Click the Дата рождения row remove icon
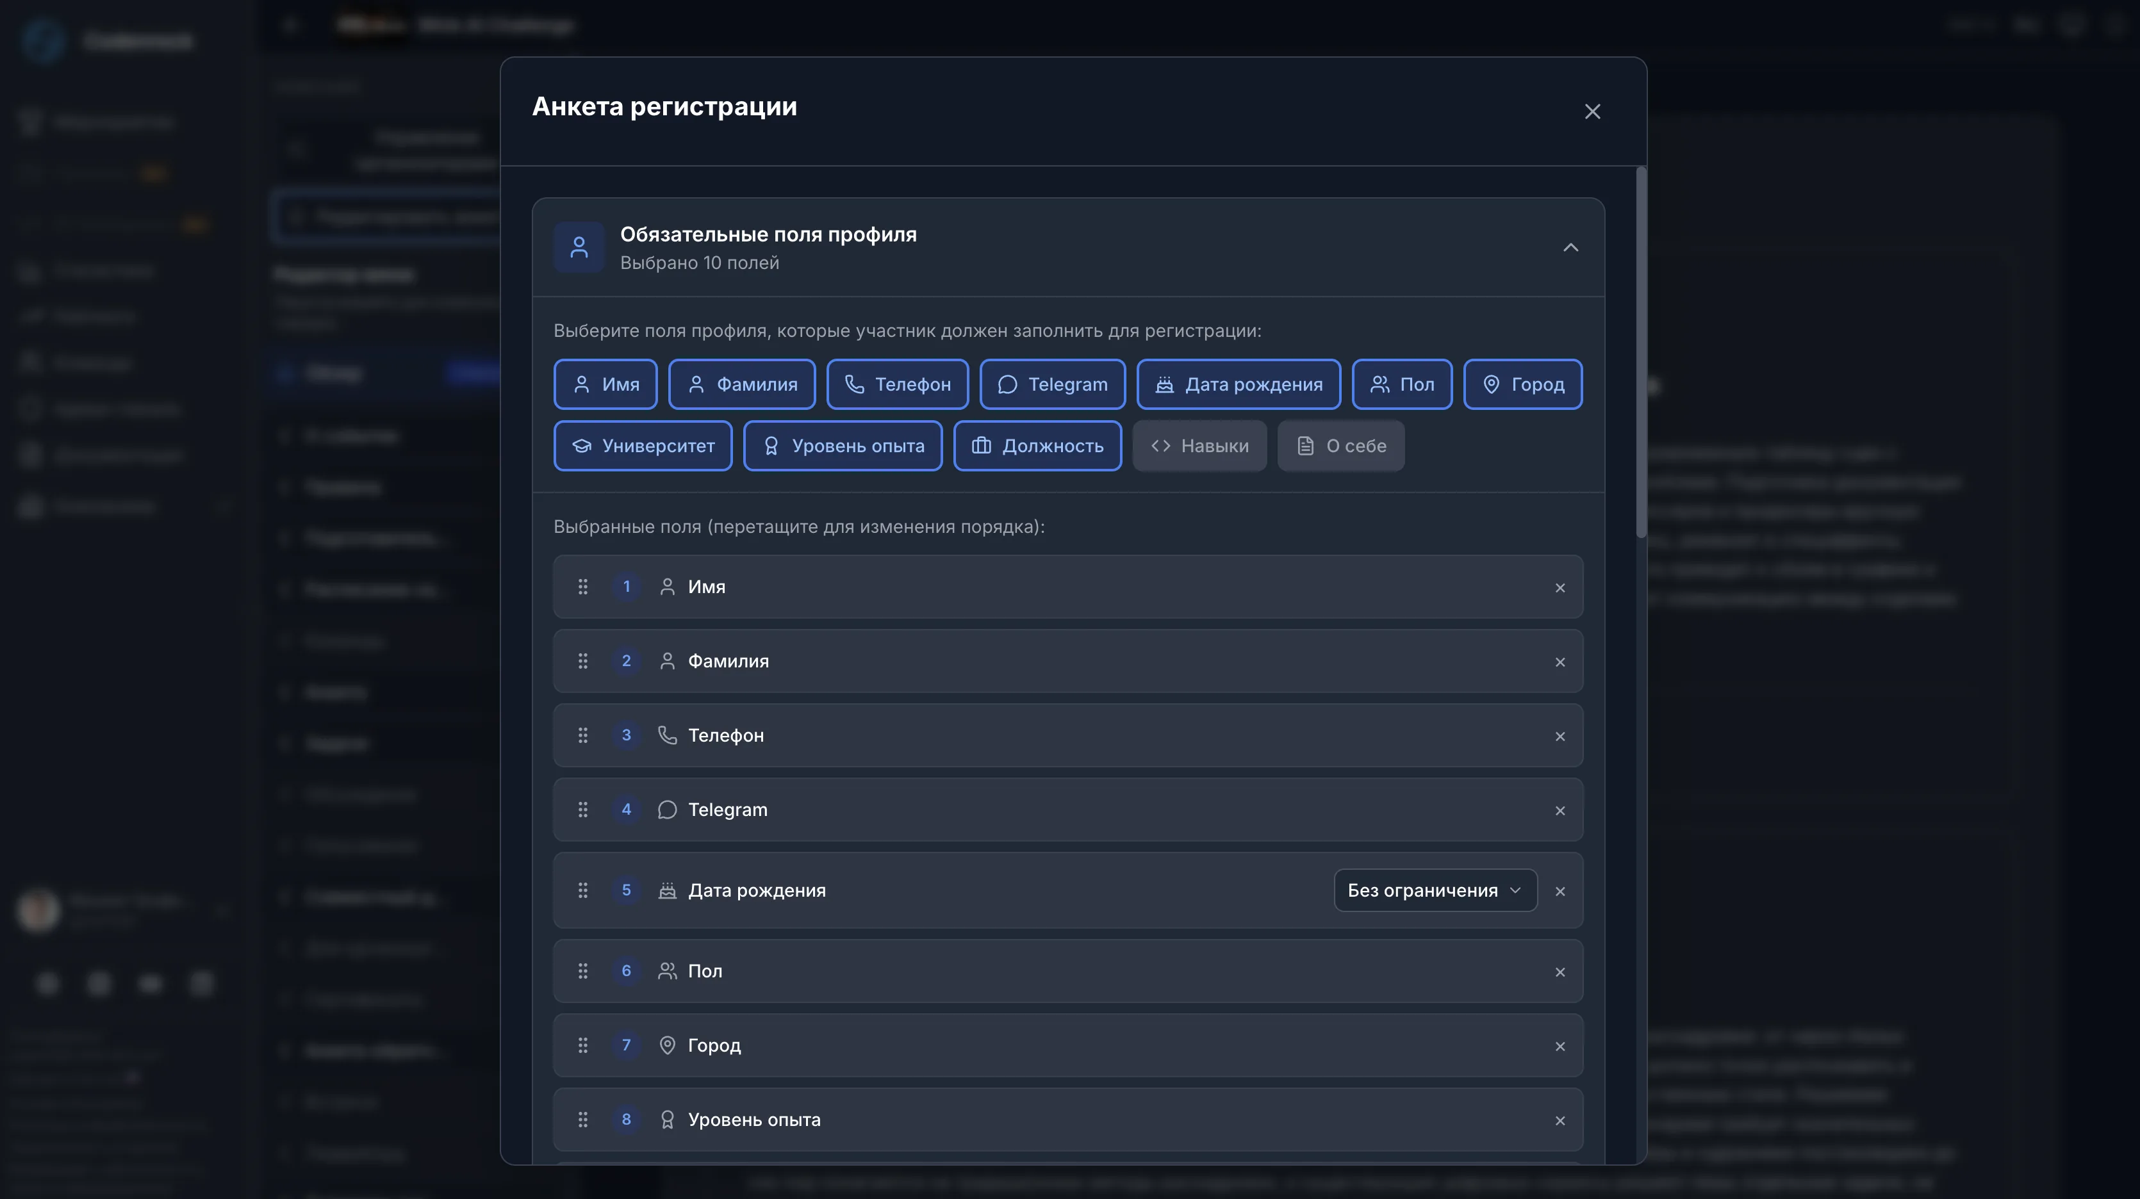The height and width of the screenshot is (1199, 2140). click(1560, 892)
